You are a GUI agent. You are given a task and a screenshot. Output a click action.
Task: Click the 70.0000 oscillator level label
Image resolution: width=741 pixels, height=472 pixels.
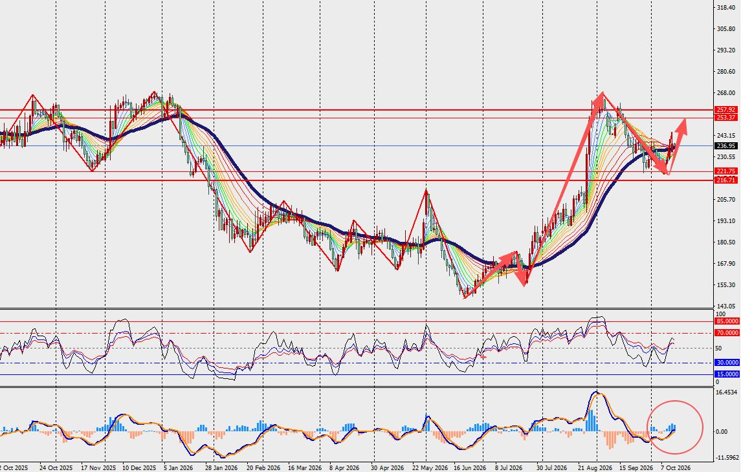point(727,333)
